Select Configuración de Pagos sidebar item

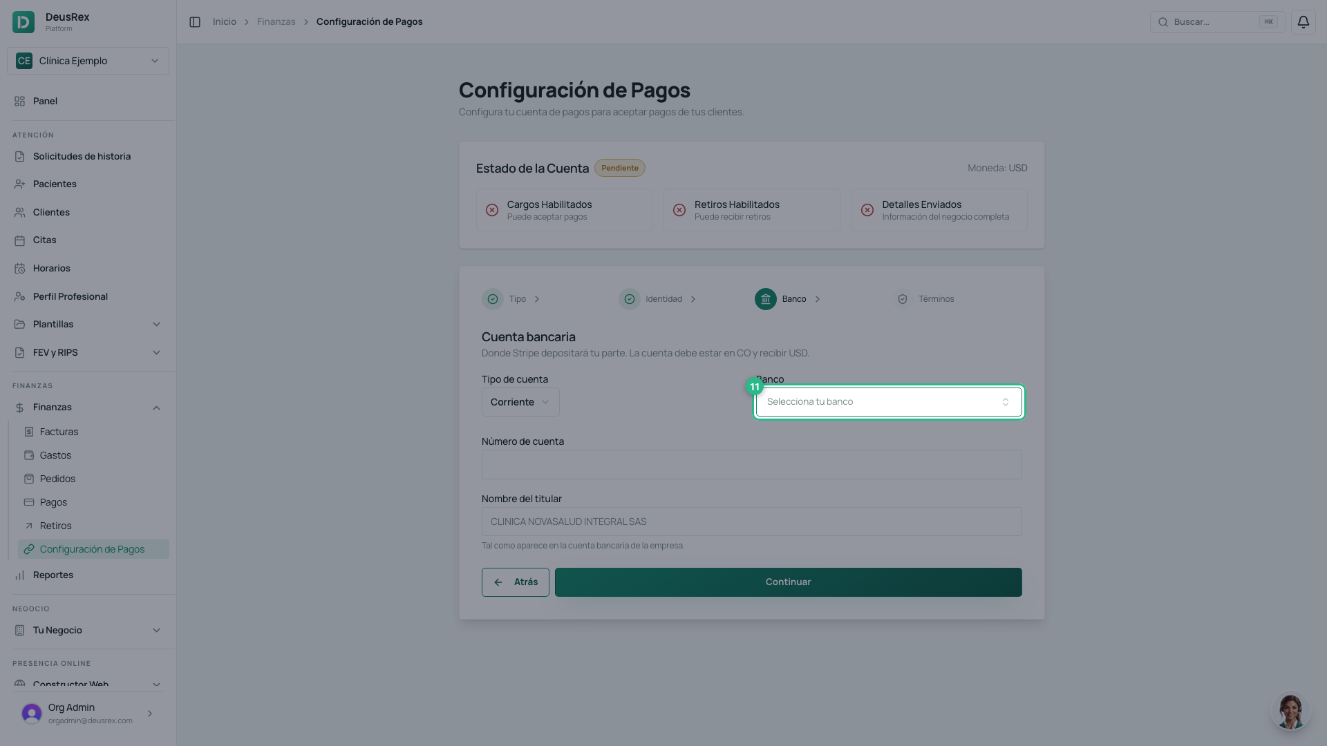pyautogui.click(x=93, y=549)
